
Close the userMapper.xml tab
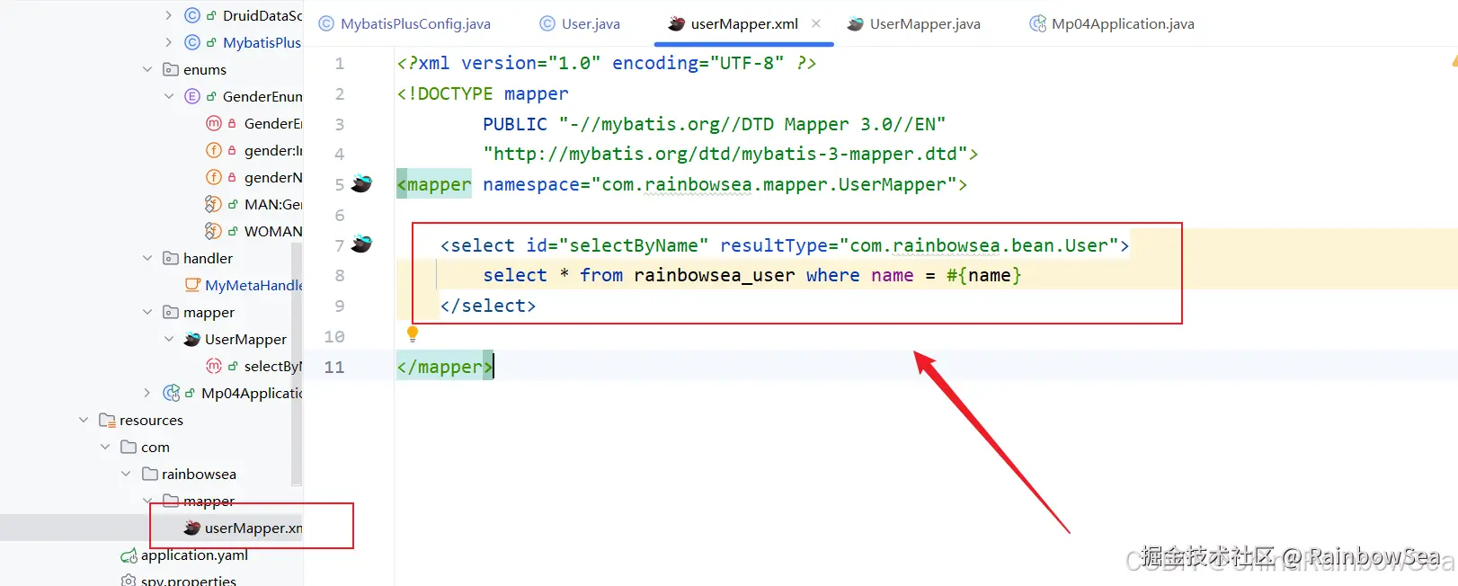coord(816,23)
